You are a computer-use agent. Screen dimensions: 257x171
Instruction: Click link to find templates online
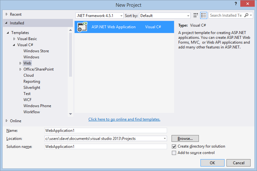coord(124,119)
